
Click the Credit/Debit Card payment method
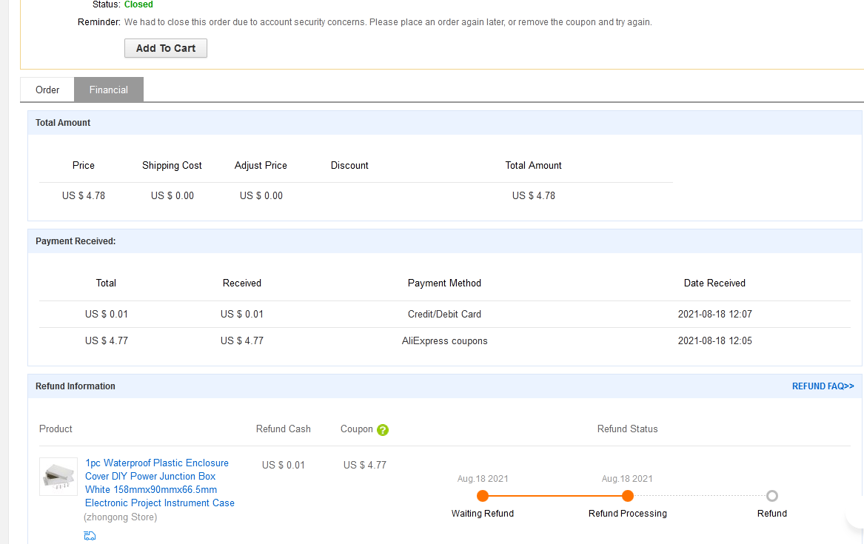click(x=444, y=314)
